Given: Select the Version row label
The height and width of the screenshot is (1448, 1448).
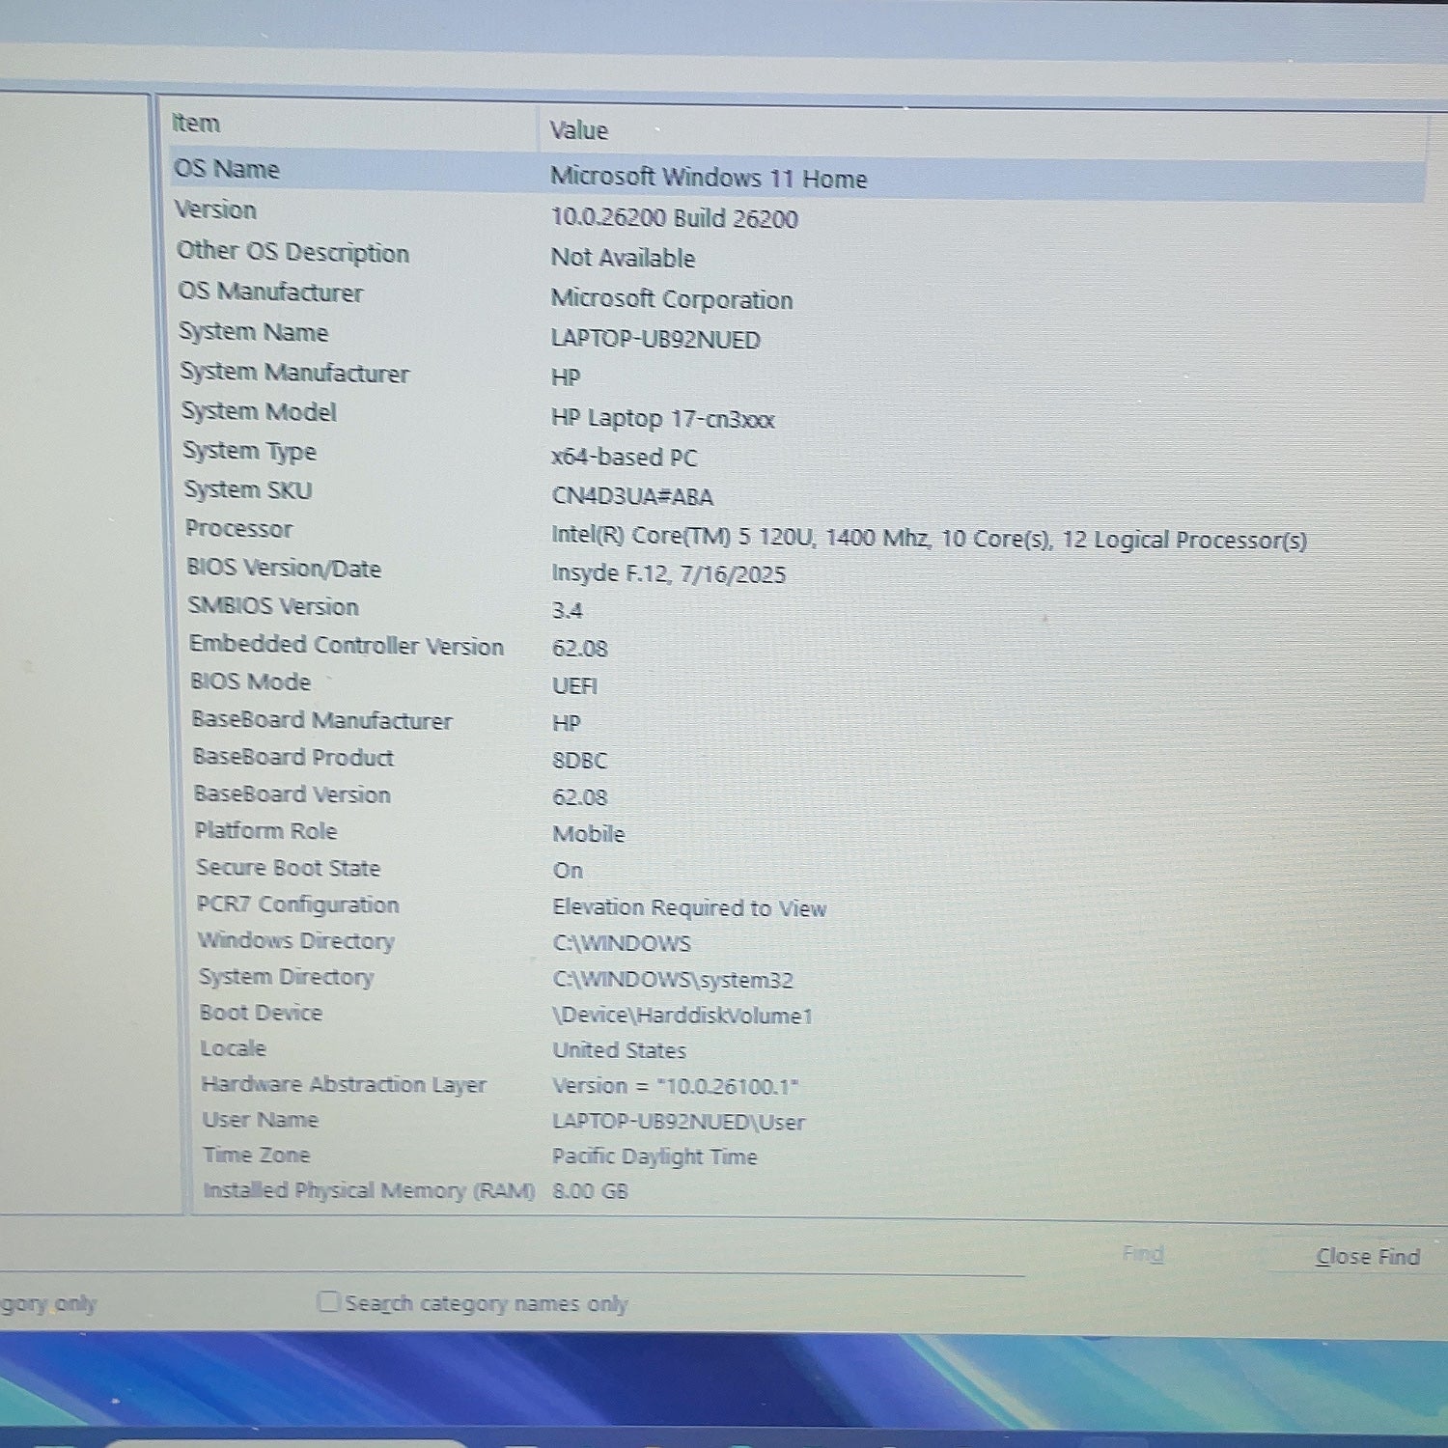Looking at the screenshot, I should (x=215, y=209).
